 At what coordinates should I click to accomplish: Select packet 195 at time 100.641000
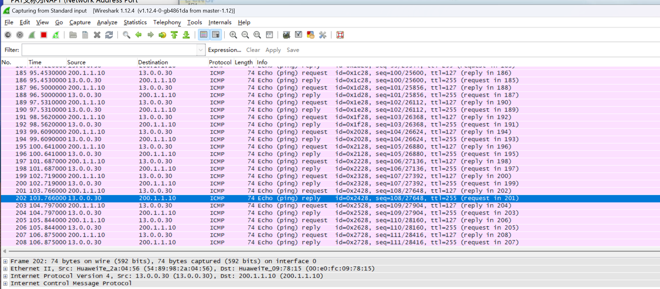tap(330, 147)
